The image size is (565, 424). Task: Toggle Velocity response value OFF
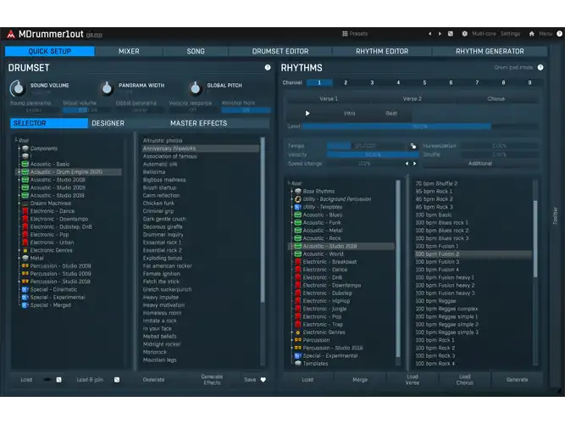tap(192, 110)
